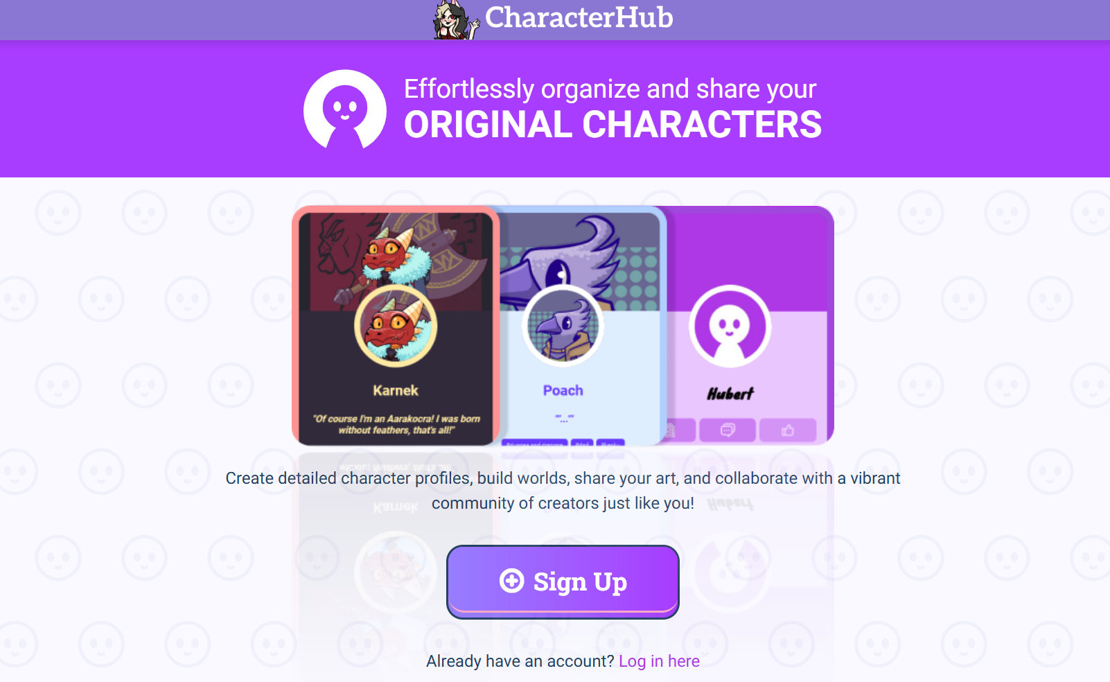Select the Hubert character name
Screen dimensions: 1110x682
click(730, 394)
